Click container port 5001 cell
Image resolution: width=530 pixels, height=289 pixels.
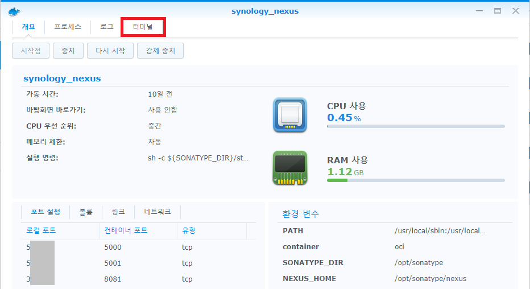coord(113,263)
